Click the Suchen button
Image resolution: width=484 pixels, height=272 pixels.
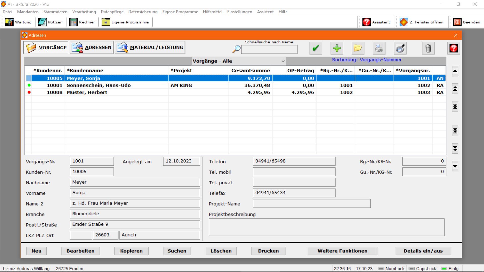pyautogui.click(x=177, y=251)
